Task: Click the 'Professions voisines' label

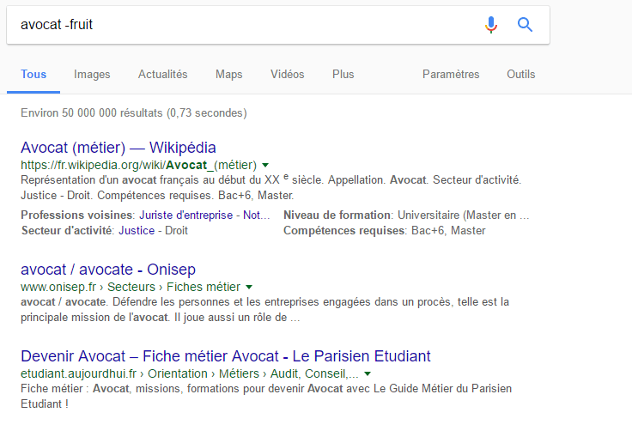Action: pos(76,215)
